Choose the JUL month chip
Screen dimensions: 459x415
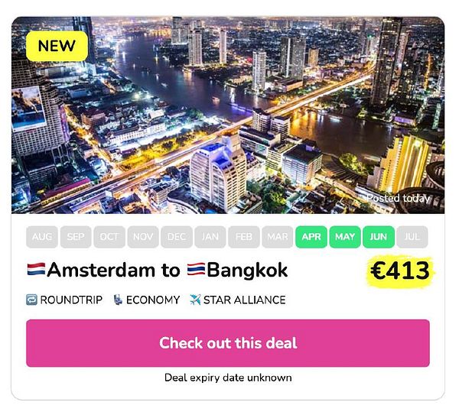[x=412, y=237]
